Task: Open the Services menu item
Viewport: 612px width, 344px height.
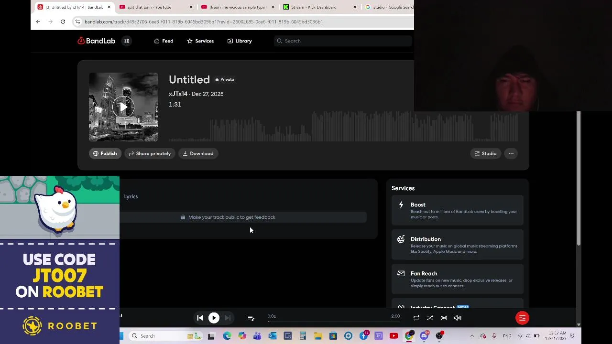Action: click(200, 41)
